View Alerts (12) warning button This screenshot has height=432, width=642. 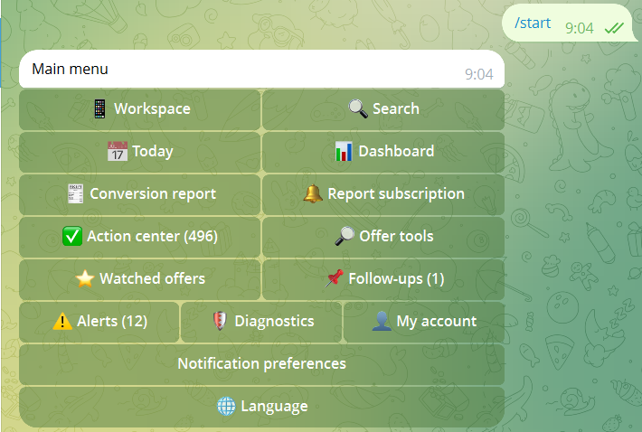(99, 322)
